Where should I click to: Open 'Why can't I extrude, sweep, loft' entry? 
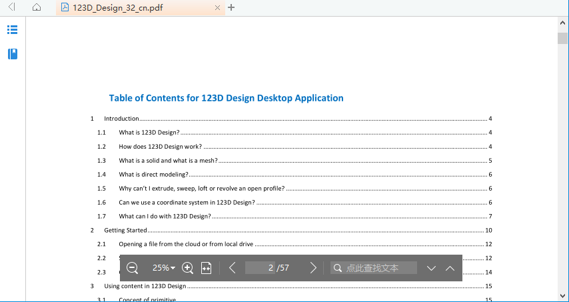(294, 189)
